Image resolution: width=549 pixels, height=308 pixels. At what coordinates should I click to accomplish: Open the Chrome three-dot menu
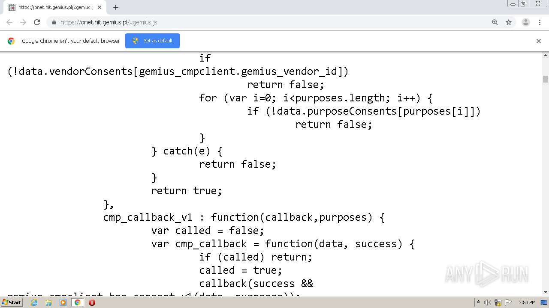tap(540, 22)
